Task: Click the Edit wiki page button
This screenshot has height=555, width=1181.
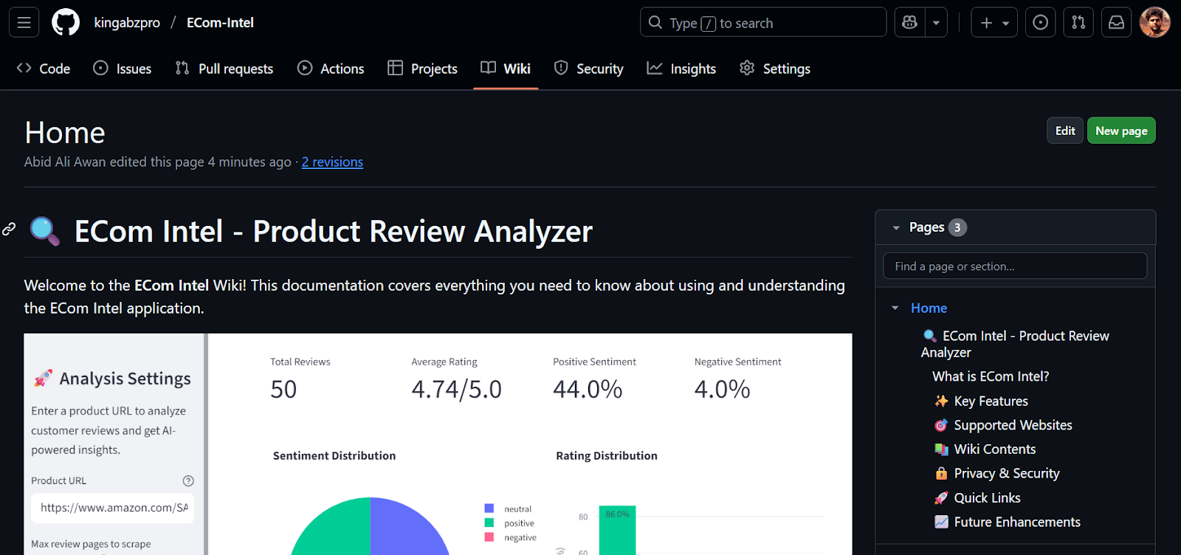Action: pos(1065,131)
